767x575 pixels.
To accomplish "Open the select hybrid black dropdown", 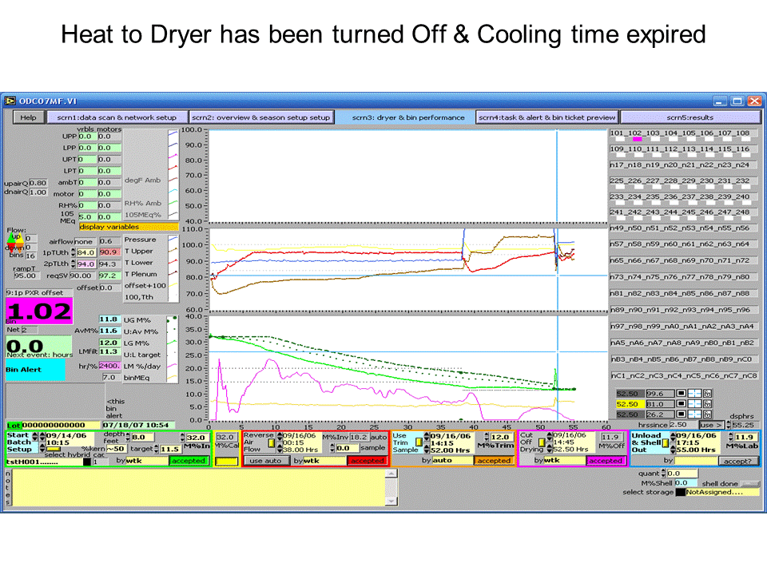I will (x=87, y=461).
